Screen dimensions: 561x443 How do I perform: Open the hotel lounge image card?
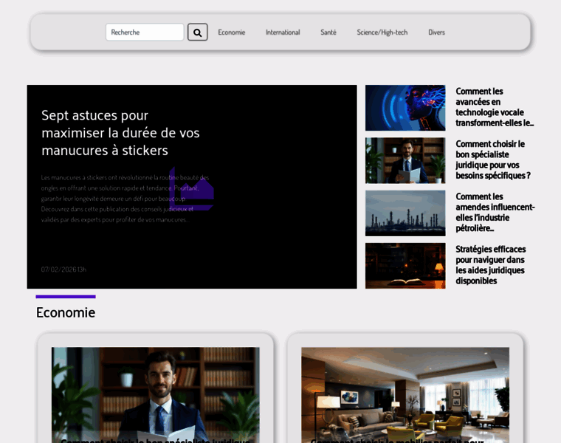click(x=405, y=395)
